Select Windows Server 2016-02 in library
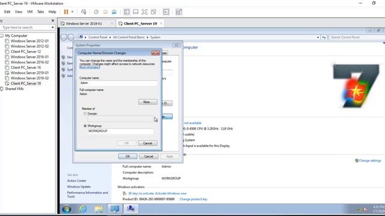The height and width of the screenshot is (216, 385). pos(29,62)
